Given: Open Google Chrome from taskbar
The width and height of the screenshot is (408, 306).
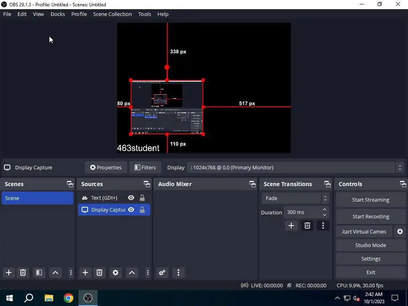Looking at the screenshot, I should 69,298.
